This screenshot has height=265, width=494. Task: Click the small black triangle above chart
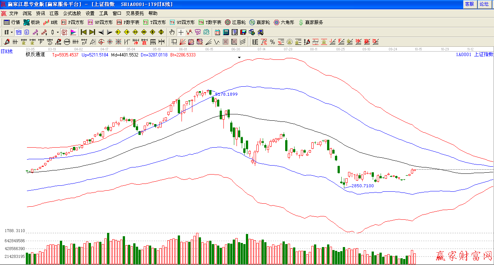(x=240, y=58)
